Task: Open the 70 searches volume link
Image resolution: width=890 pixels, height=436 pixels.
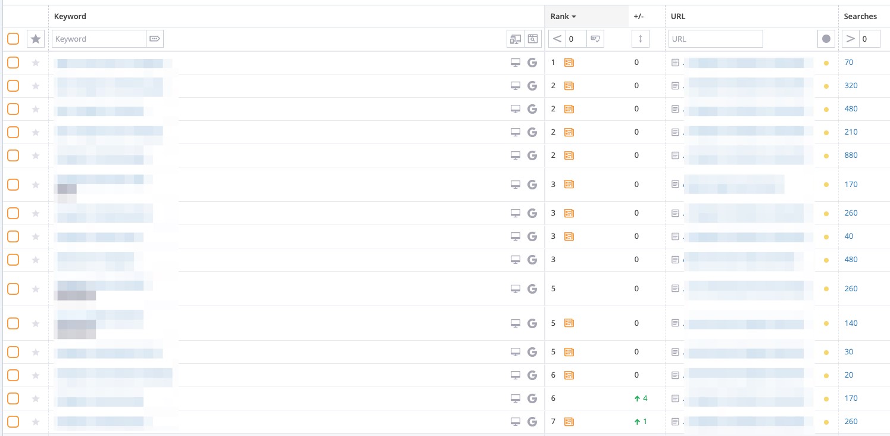Action: coord(849,63)
